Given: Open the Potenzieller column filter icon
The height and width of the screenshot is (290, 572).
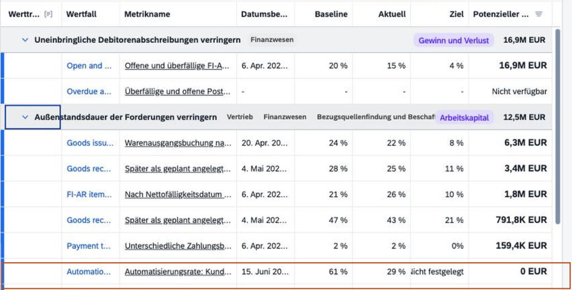Looking at the screenshot, I should coord(538,14).
